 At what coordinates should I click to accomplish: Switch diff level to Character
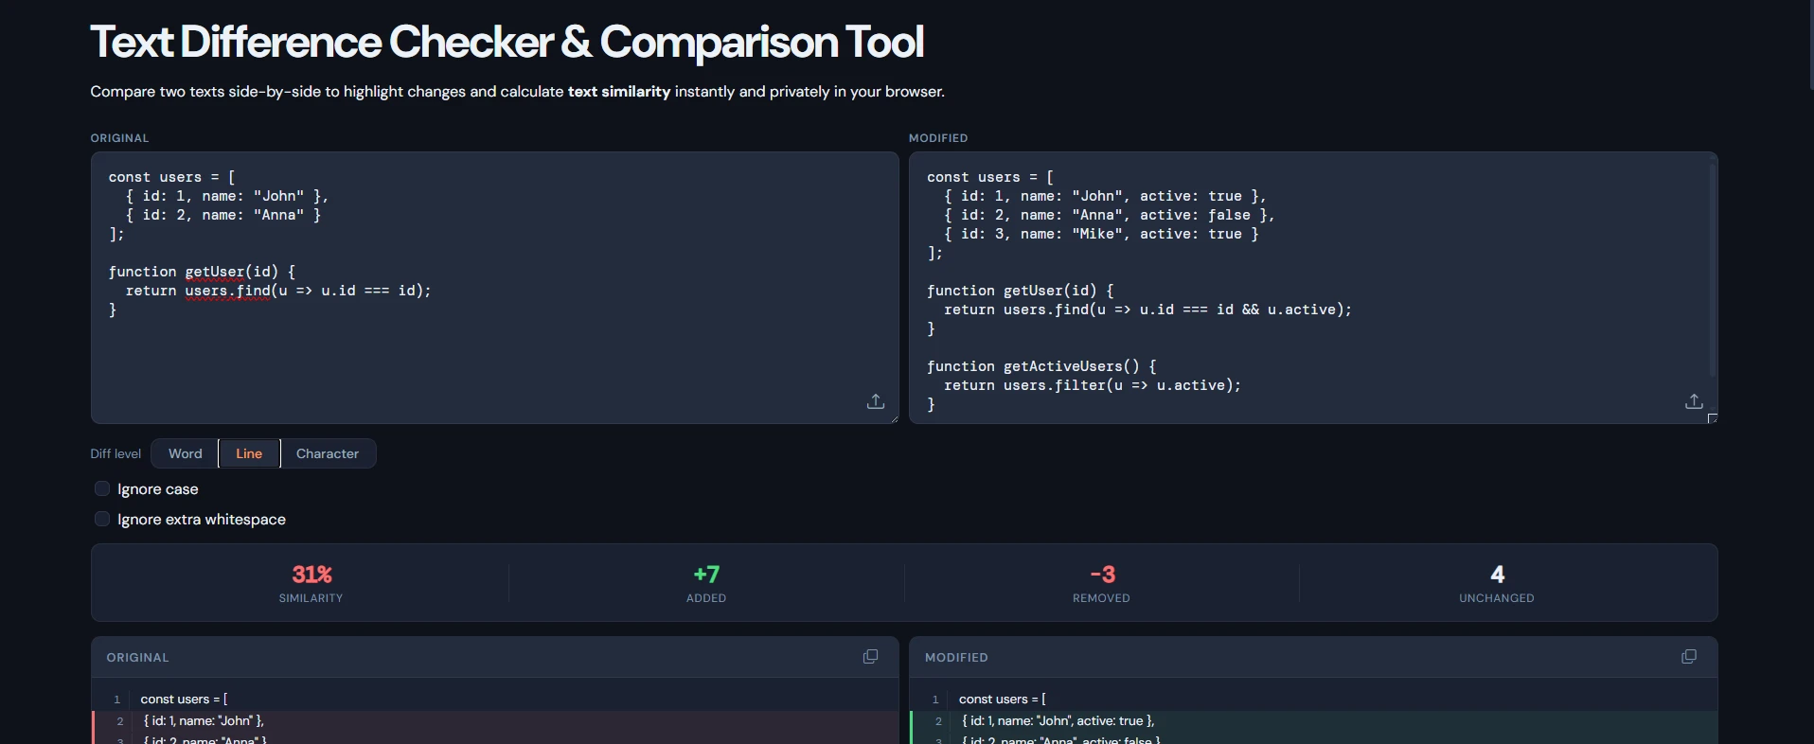click(328, 453)
